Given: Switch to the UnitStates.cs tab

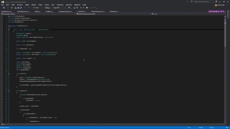Looking at the screenshot, I should click(x=82, y=11).
